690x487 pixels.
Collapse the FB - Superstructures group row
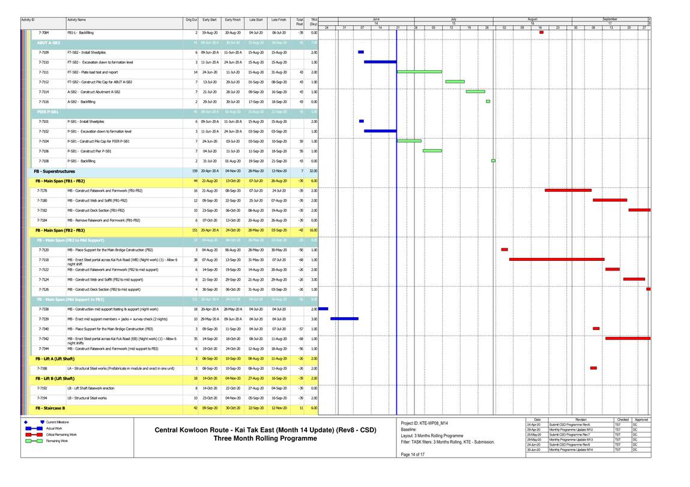tap(54, 171)
